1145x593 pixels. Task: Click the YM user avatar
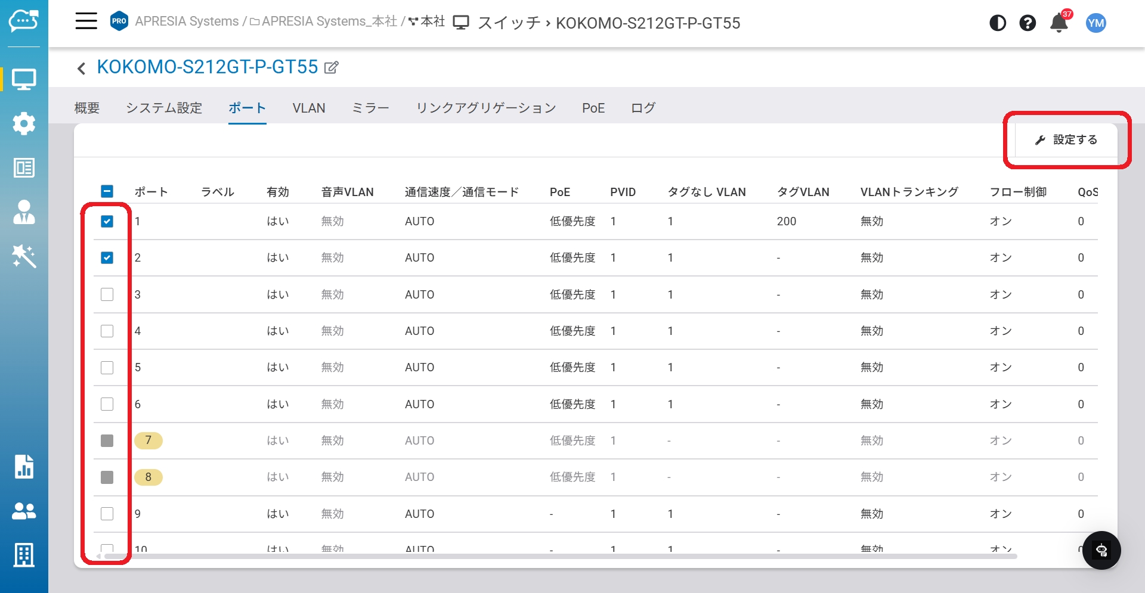1096,23
